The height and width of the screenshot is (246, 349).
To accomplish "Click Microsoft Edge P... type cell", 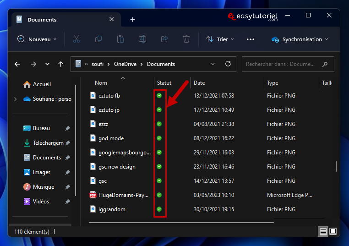I will (289, 195).
